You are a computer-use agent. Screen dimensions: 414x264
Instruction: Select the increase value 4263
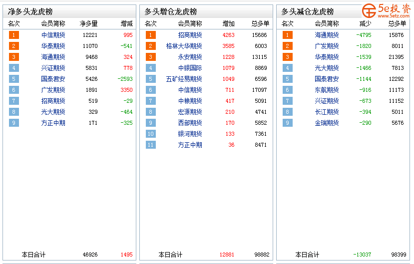[x=228, y=35]
